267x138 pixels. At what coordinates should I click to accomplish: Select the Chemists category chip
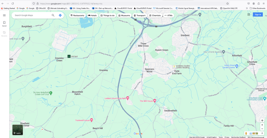coord(155,16)
